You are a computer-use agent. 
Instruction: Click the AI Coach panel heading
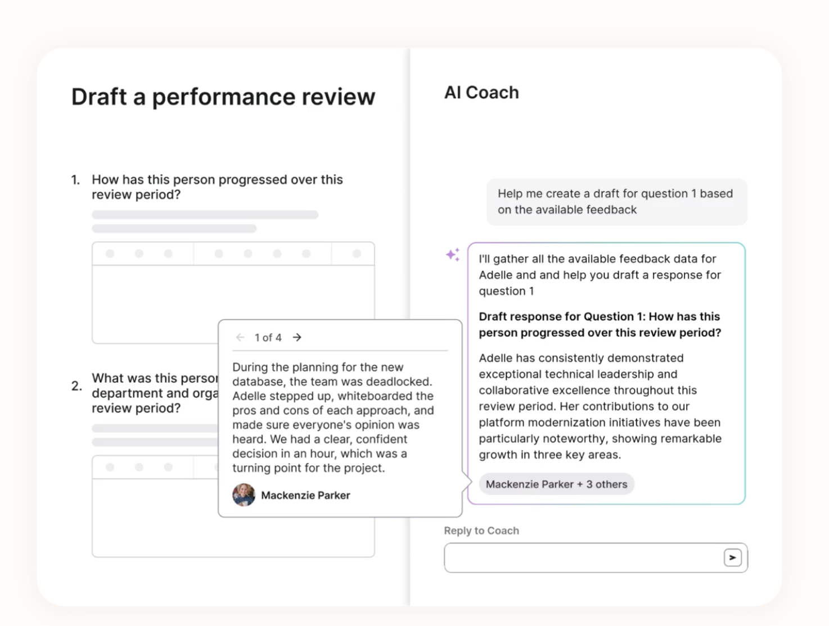pyautogui.click(x=481, y=92)
